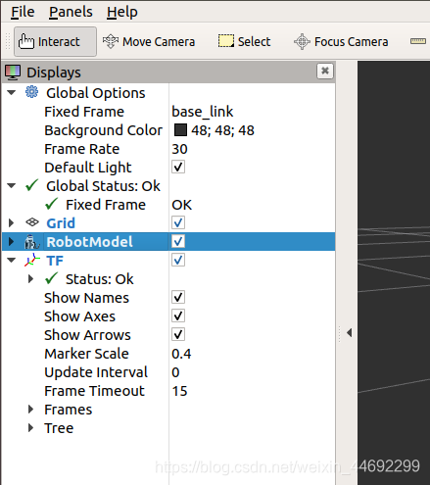Image resolution: width=430 pixels, height=485 pixels.
Task: Click the Global Status green checkmark icon
Action: [32, 185]
